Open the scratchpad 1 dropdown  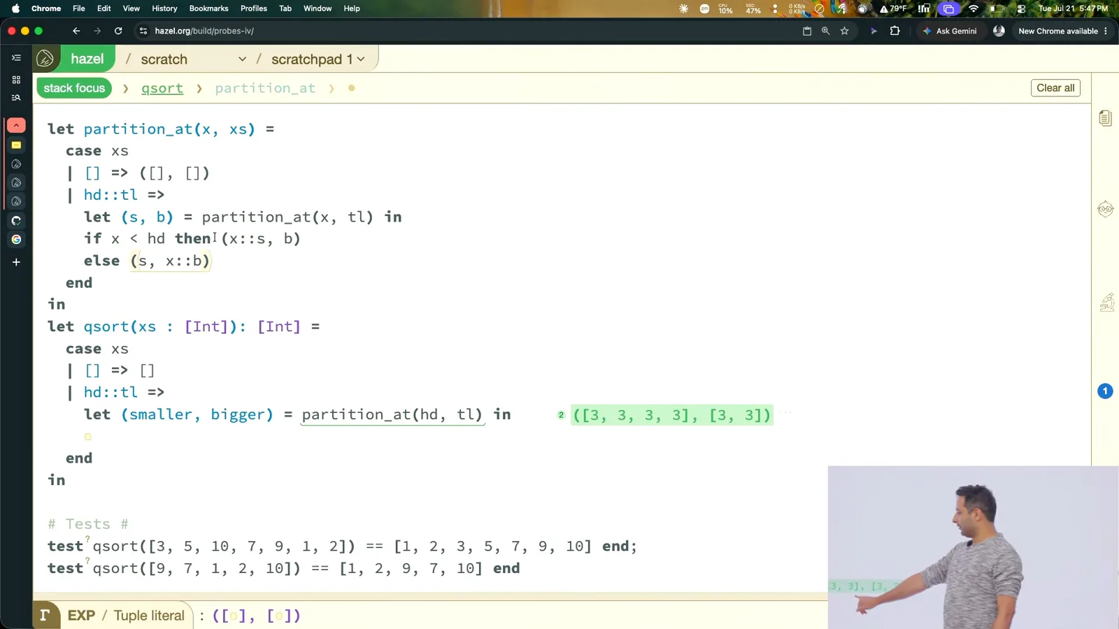(x=318, y=59)
